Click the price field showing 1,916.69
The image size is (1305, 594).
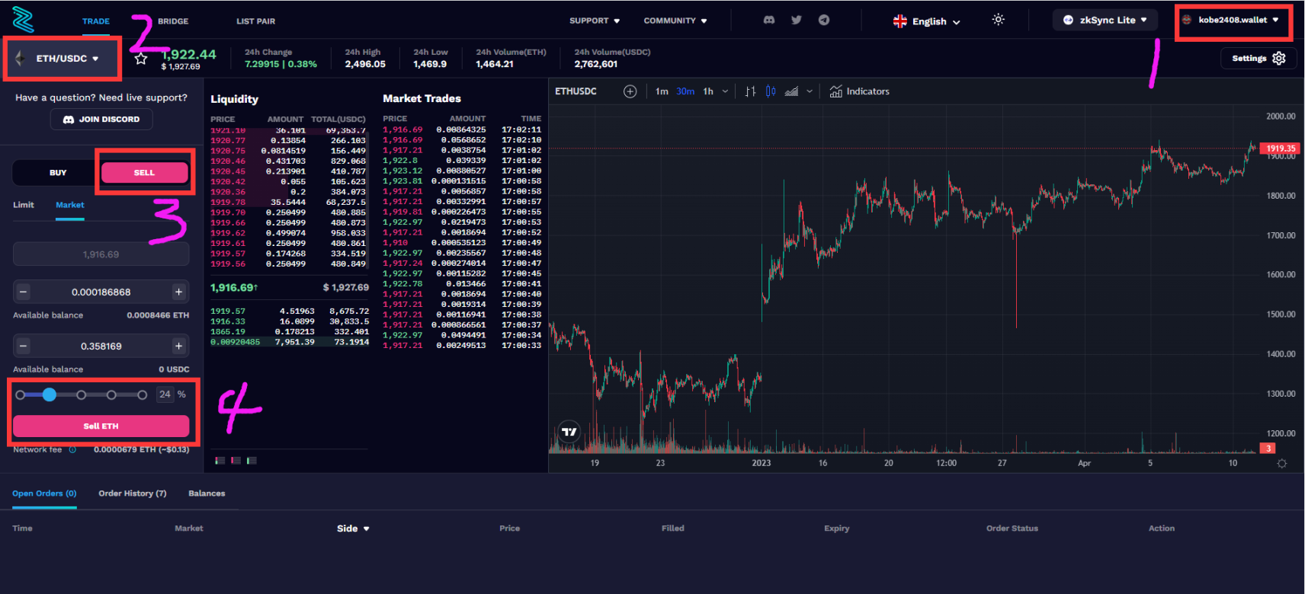coord(101,254)
